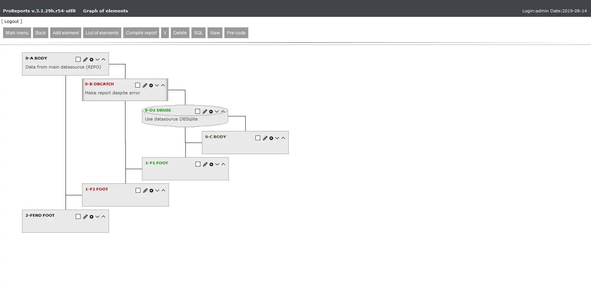Edit the 0-D1 DBUSE element with its pencil icon

pos(205,112)
